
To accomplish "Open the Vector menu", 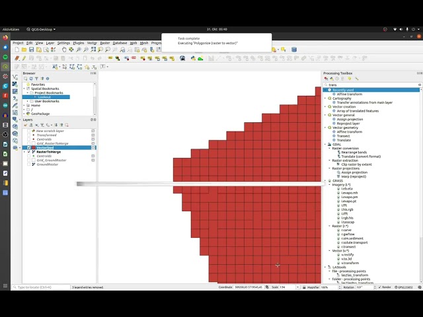I will click(92, 43).
